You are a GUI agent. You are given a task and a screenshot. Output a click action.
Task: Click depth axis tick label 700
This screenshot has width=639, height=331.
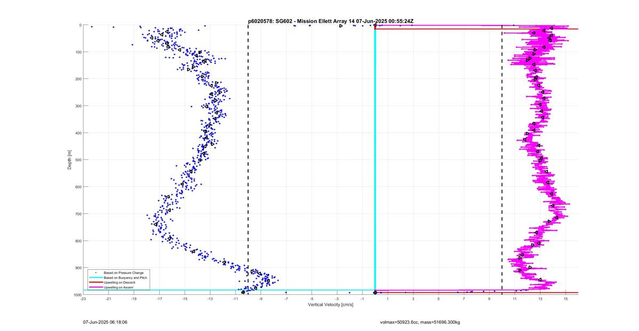coord(78,214)
